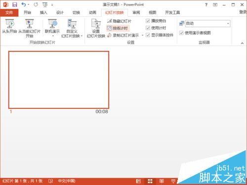247x185 pixels.
Task: Open Ribbon Display Options
Action: click(215, 5)
